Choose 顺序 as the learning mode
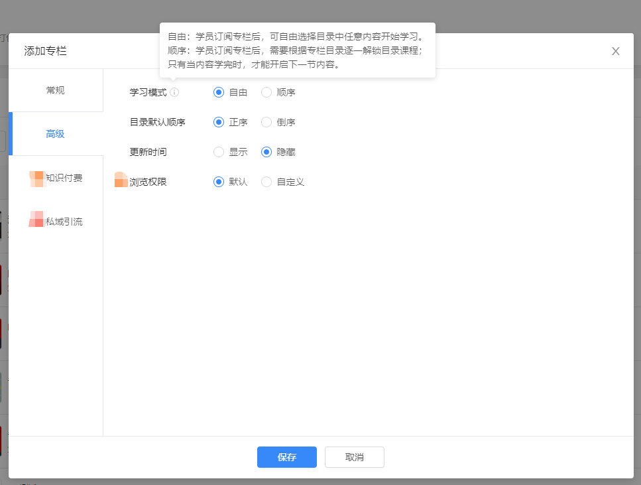 pos(266,92)
